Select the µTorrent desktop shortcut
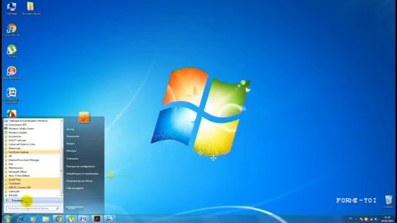The height and width of the screenshot is (223, 397). (12, 51)
